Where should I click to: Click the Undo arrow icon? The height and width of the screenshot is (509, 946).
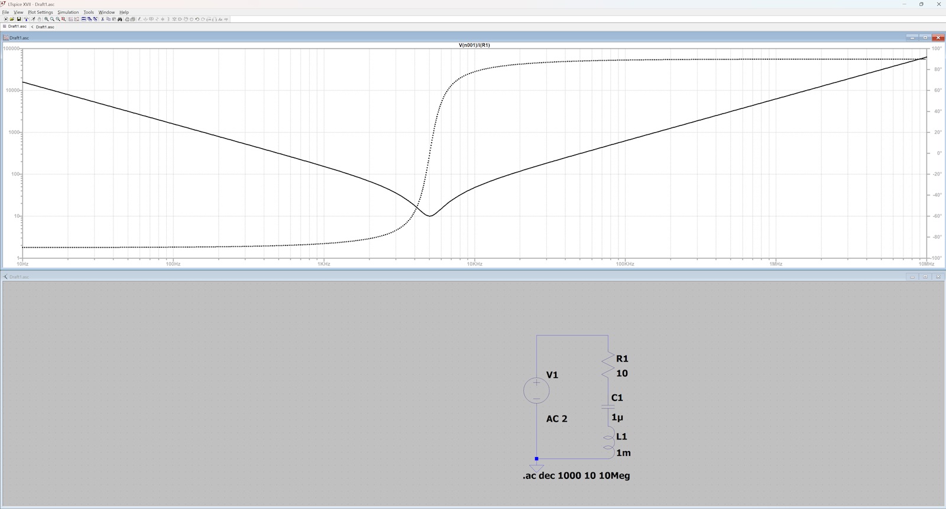197,19
